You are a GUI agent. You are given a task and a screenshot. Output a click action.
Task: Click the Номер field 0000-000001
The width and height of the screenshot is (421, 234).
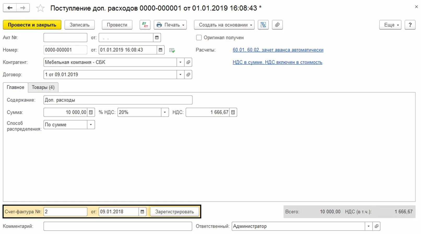(65, 50)
